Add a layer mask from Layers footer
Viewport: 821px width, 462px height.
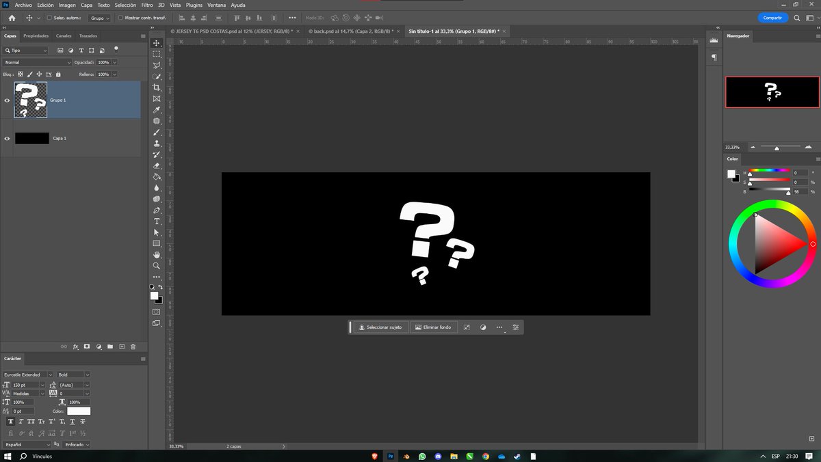pos(87,346)
